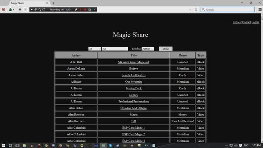
Task: Click the Money genre cell
Action: (182, 114)
